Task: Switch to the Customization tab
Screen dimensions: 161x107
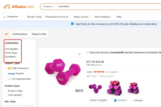Action: [x=20, y=34]
